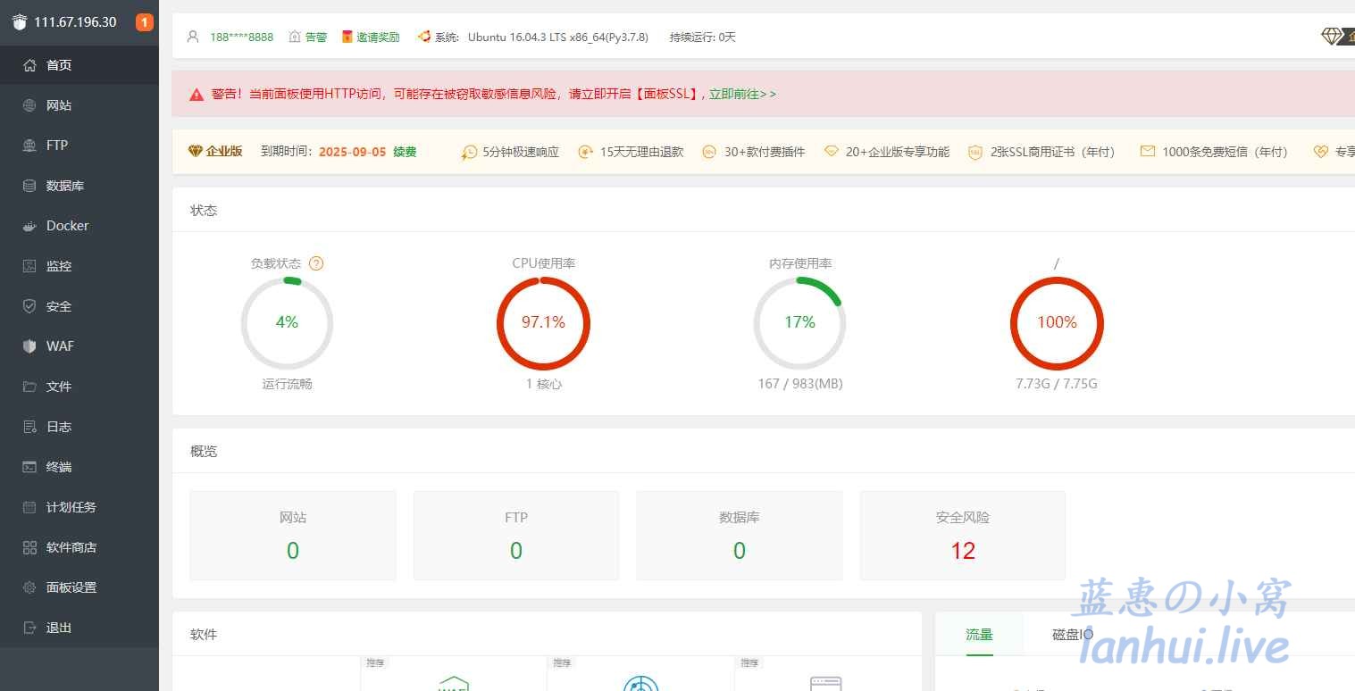The height and width of the screenshot is (691, 1355).
Task: Open the 网站 websites menu item
Action: (x=59, y=105)
